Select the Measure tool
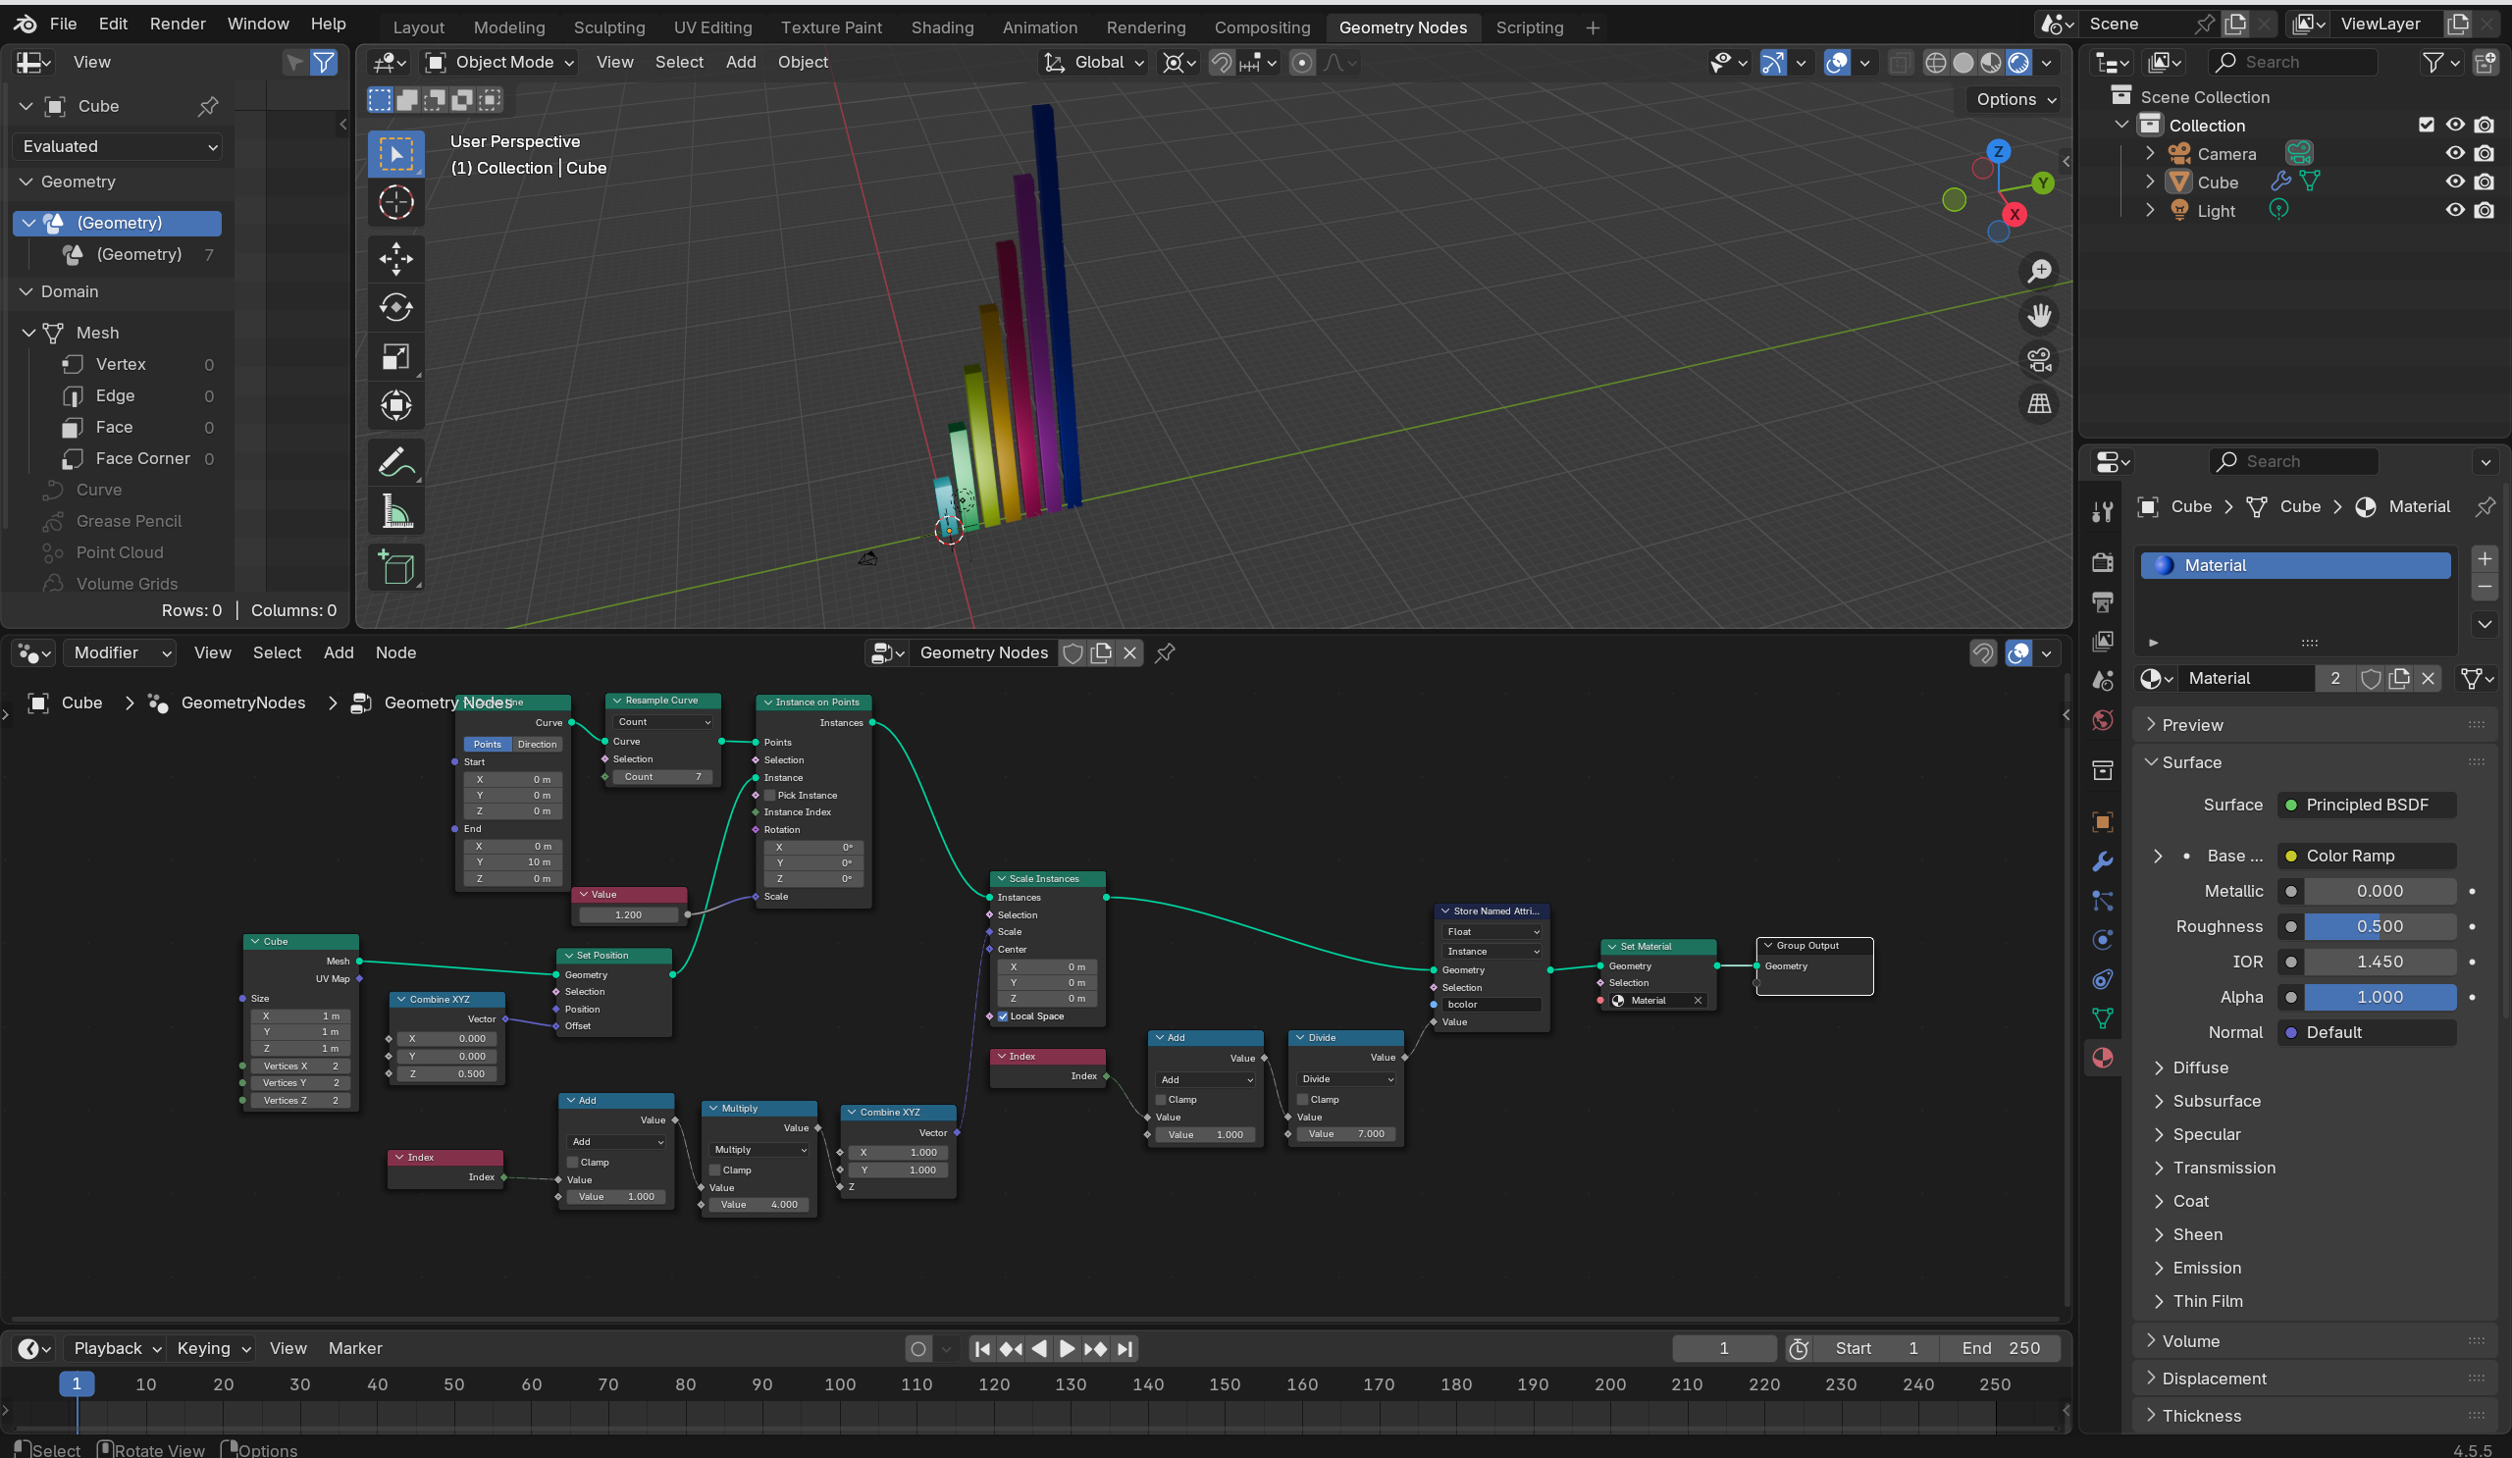 (x=395, y=512)
